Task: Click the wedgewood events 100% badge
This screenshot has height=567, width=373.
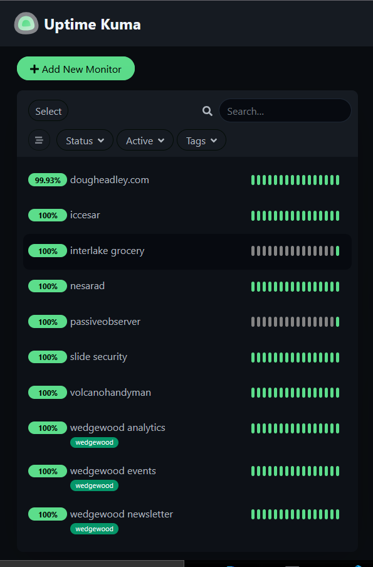Action: 48,471
